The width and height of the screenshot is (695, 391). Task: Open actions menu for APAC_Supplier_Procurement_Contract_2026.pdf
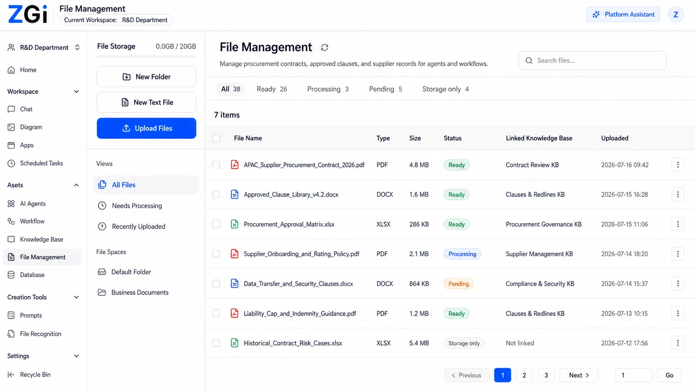tap(678, 165)
